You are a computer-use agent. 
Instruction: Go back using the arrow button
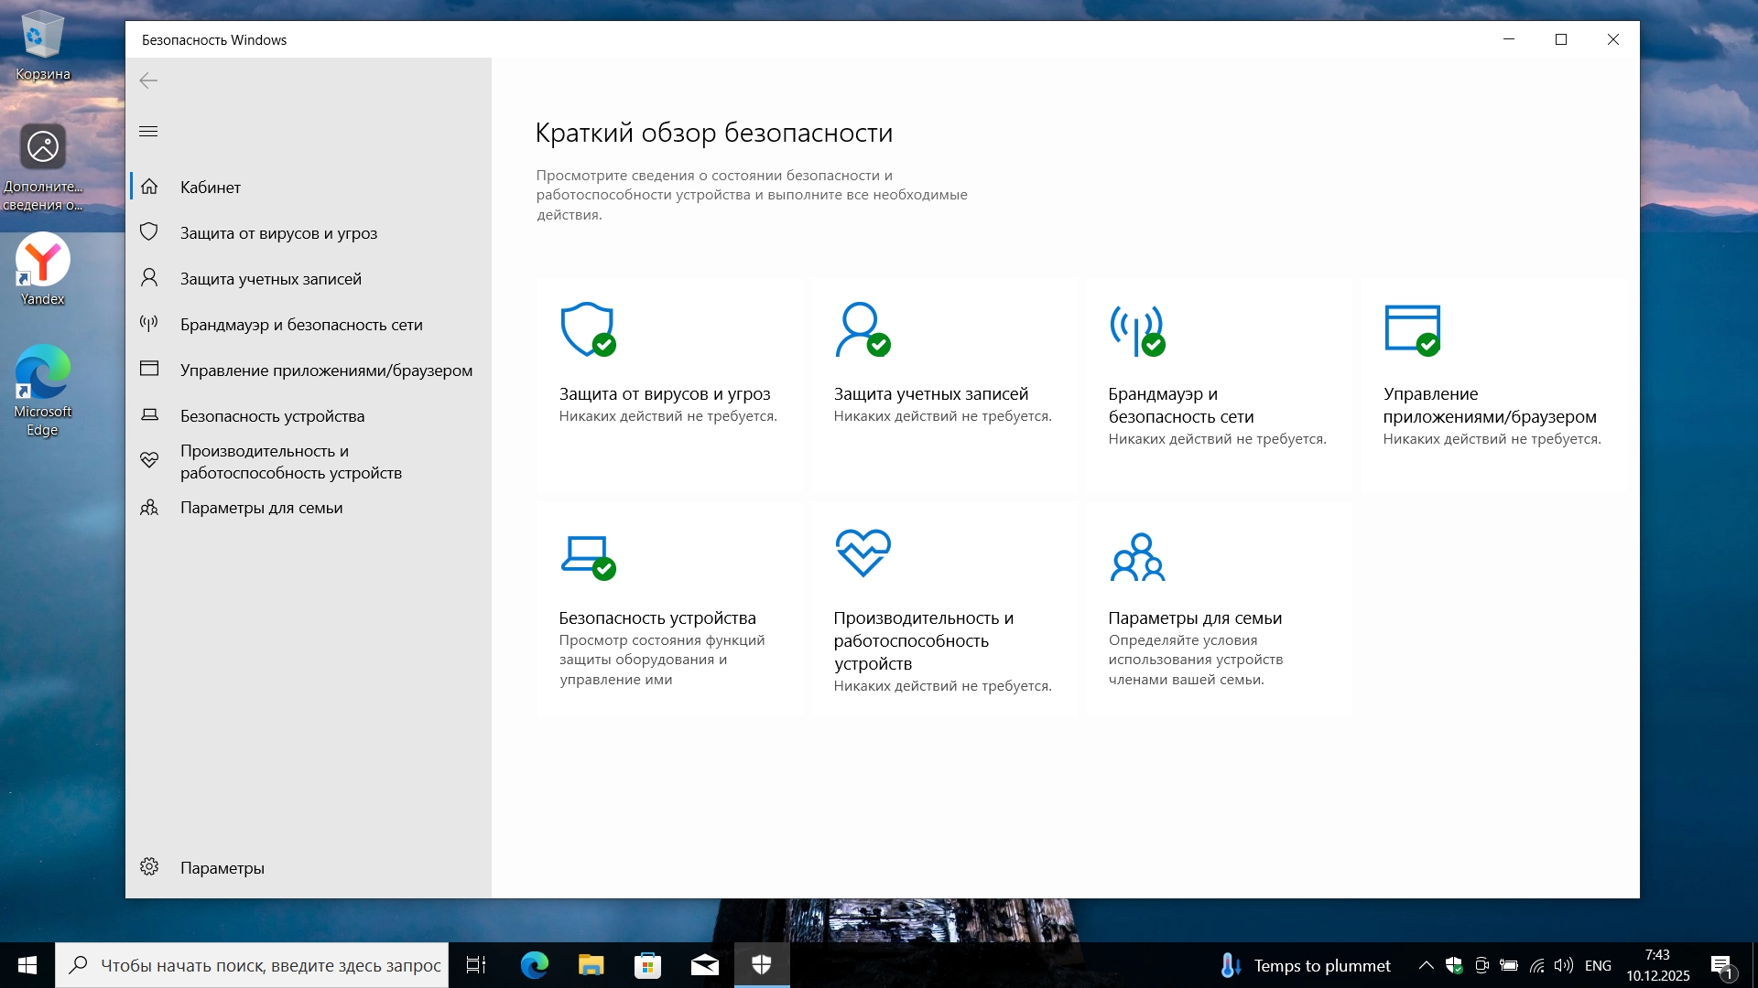tap(148, 81)
